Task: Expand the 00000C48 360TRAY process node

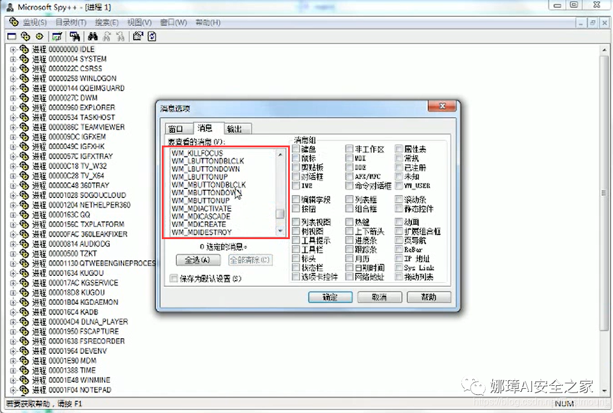Action: tap(13, 185)
